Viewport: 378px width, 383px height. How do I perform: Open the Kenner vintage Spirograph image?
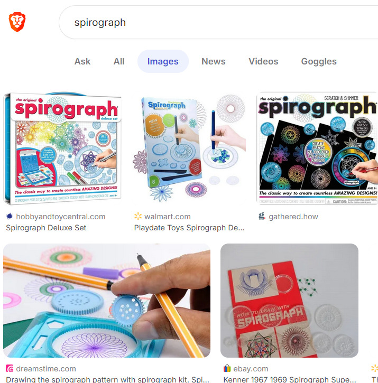click(289, 301)
